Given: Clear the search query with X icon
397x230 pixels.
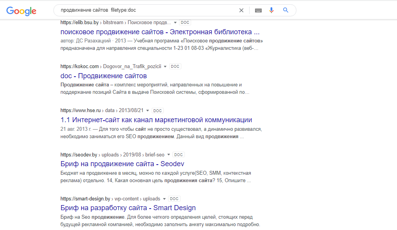Looking at the screenshot, I should point(241,11).
